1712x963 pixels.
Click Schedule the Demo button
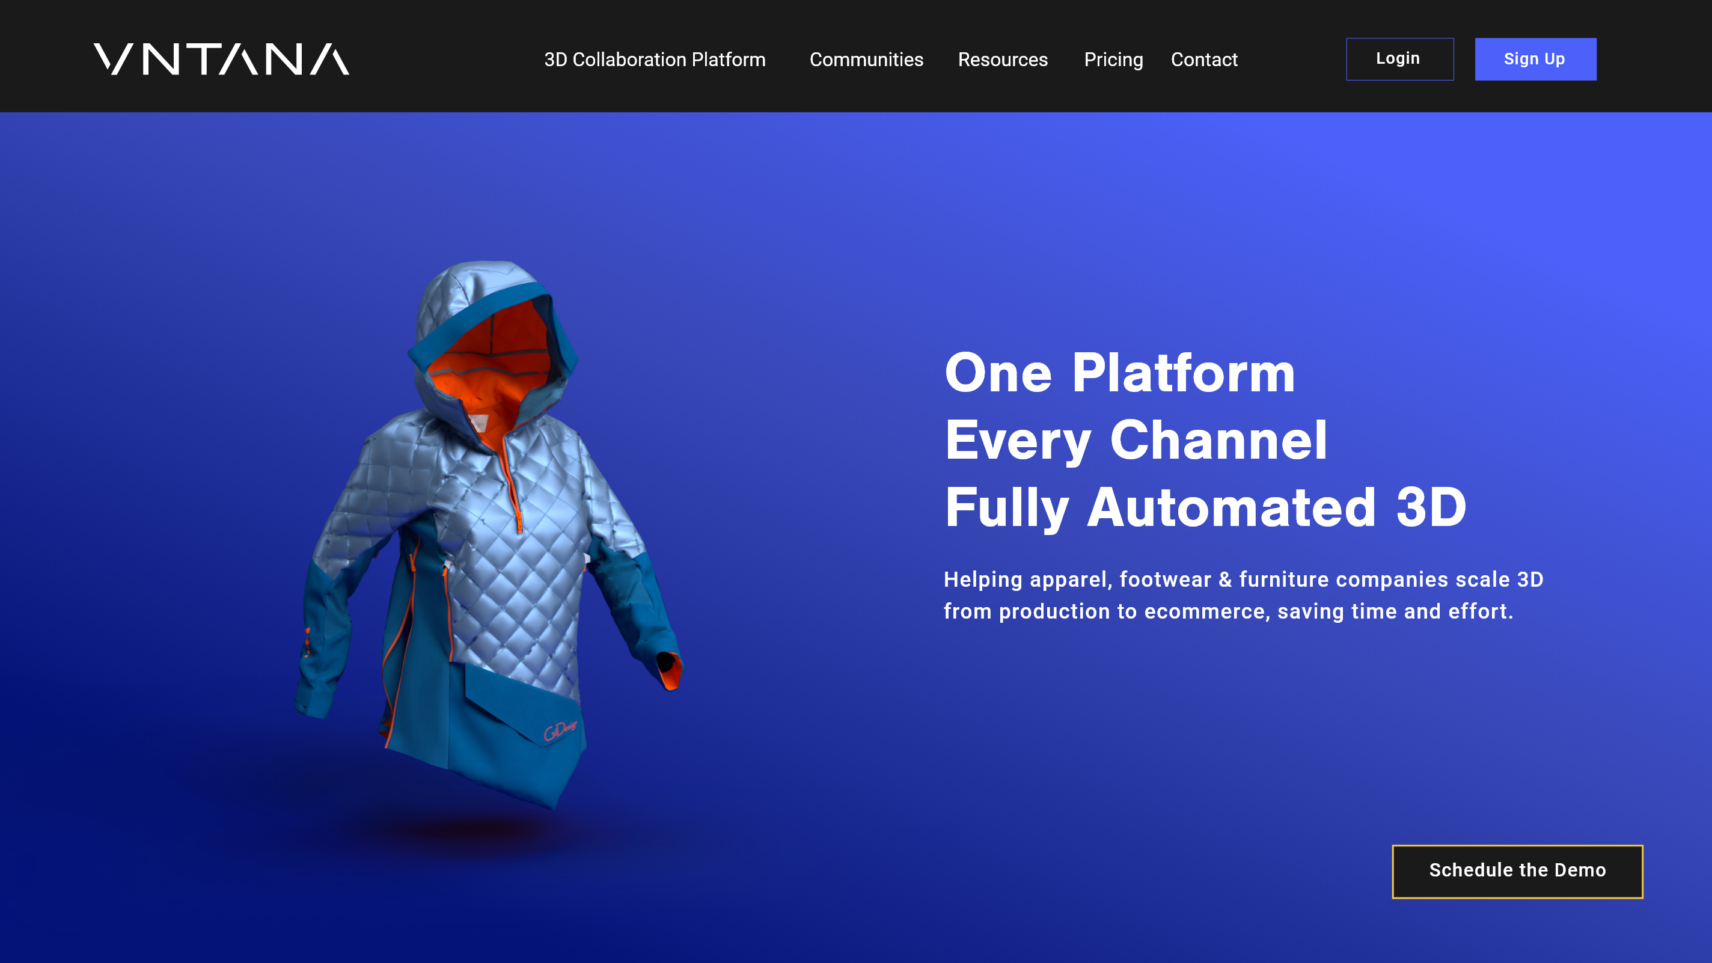pos(1517,870)
